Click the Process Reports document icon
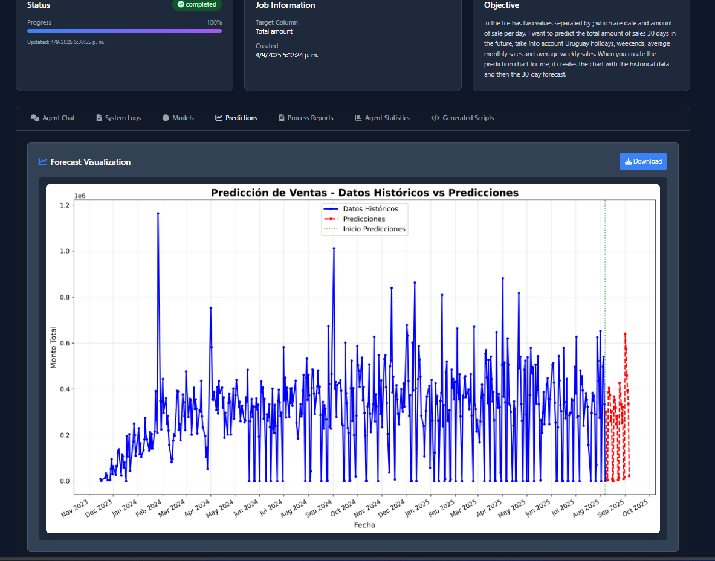The height and width of the screenshot is (561, 715). pos(282,118)
